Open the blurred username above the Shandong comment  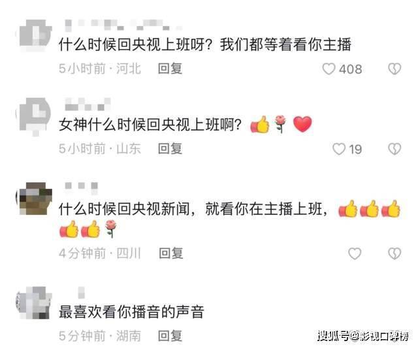point(88,104)
